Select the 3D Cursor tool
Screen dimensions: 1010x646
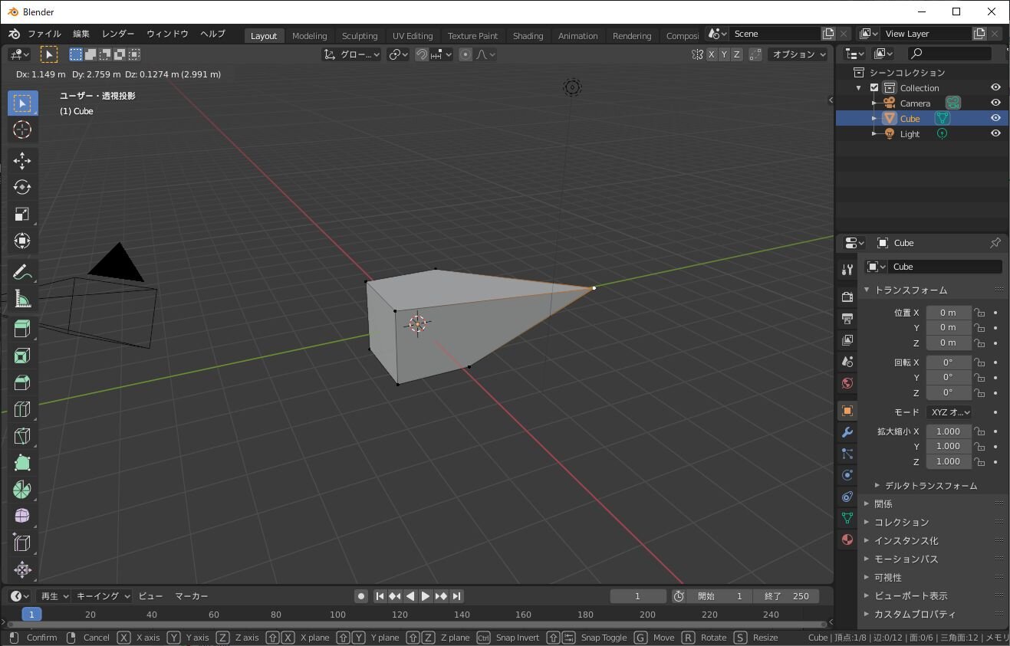(22, 130)
